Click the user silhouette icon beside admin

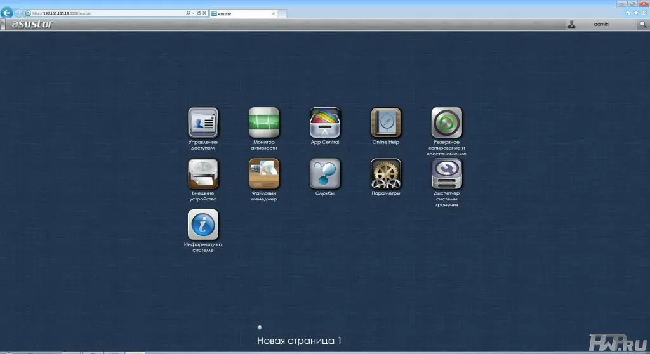571,25
